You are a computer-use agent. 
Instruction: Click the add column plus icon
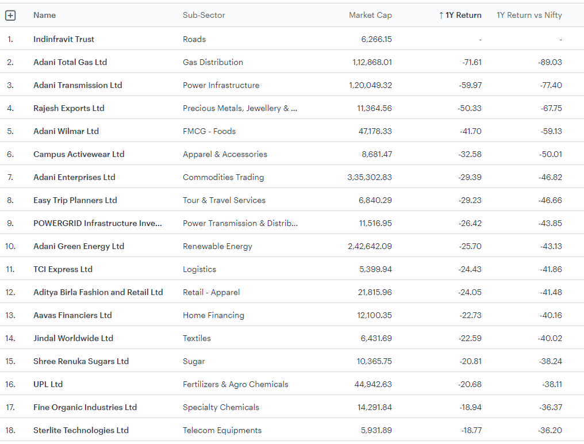coord(10,16)
